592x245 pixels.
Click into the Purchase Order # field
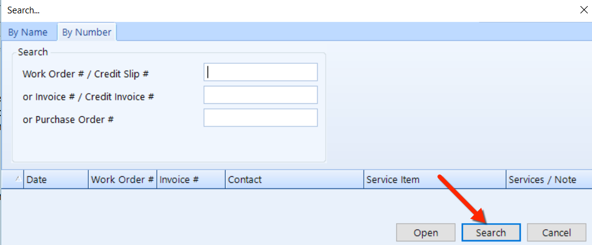pyautogui.click(x=260, y=118)
